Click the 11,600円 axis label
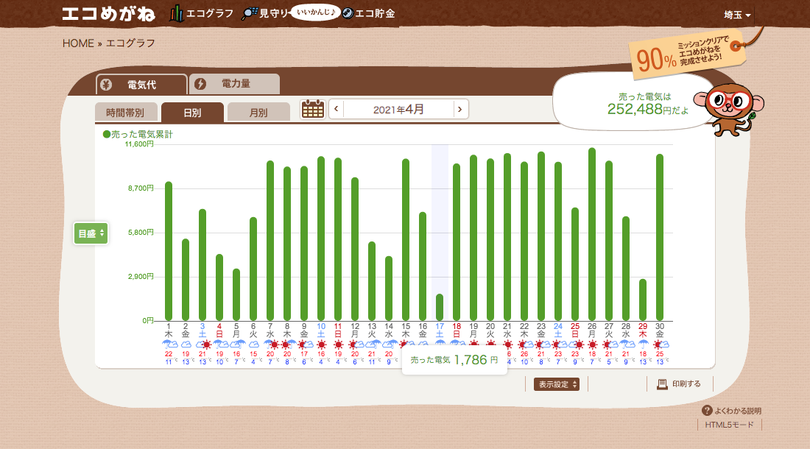810x449 pixels. (139, 144)
